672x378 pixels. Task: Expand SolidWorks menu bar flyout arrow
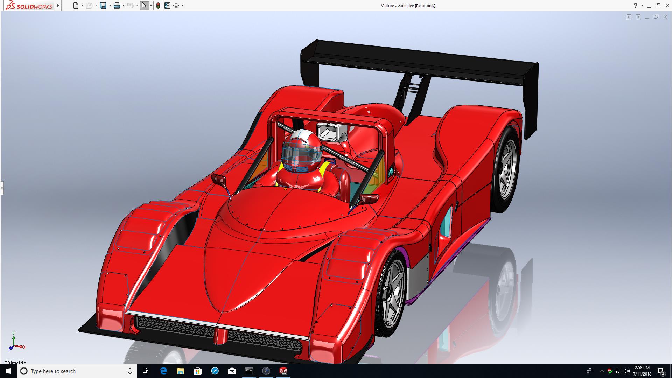point(58,6)
